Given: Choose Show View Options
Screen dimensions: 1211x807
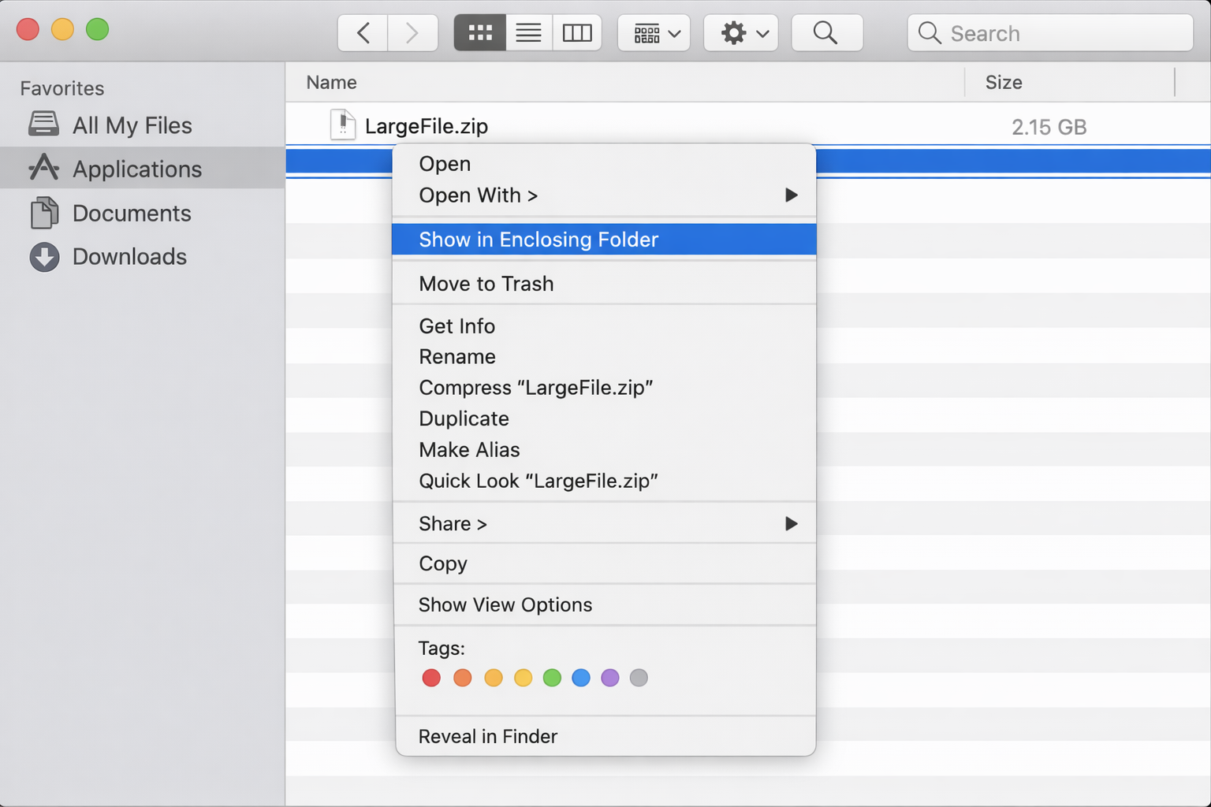Looking at the screenshot, I should click(x=604, y=605).
